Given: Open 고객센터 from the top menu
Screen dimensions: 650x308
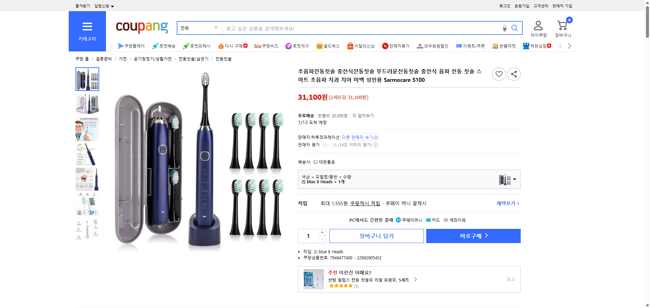Looking at the screenshot, I should pyautogui.click(x=540, y=6).
